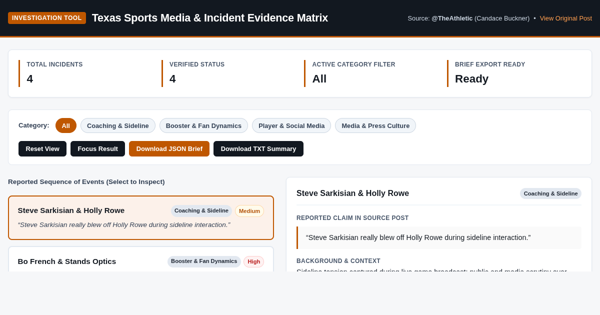Filter by Booster & Fan Dynamics category
Viewport: 600px width, 315px height.
point(203,125)
